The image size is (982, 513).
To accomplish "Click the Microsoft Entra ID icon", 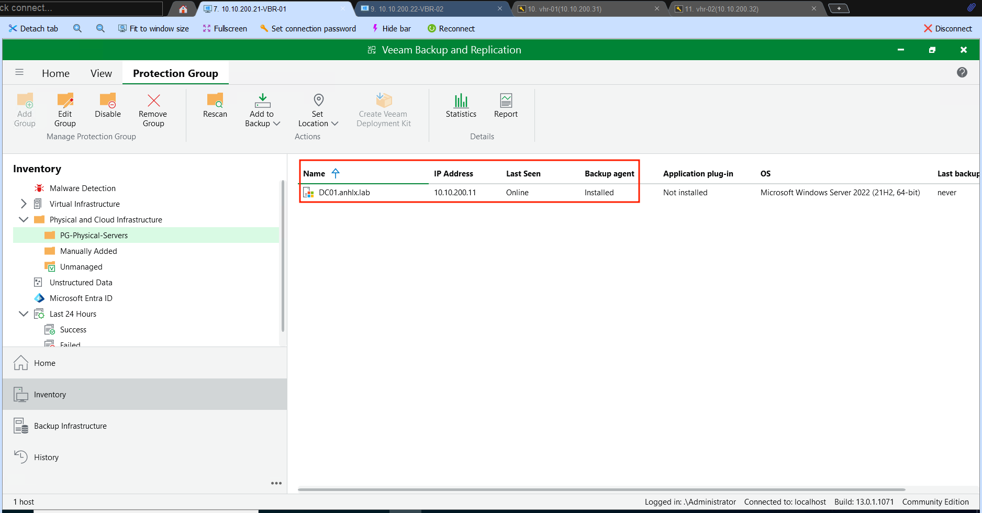I will [39, 298].
